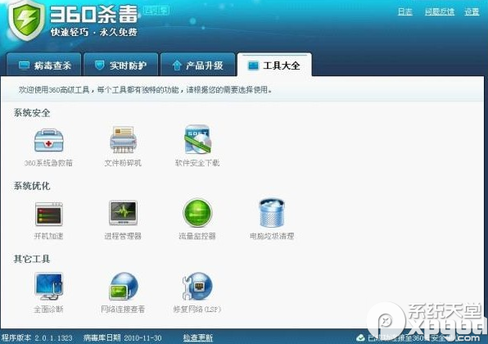Open the 软件安全下载 disc icon
This screenshot has width=488, height=344.
197,139
